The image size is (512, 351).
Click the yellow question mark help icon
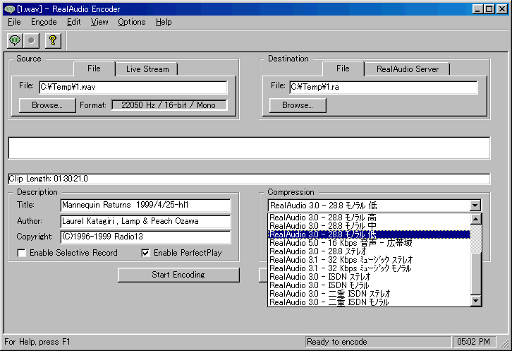click(53, 40)
